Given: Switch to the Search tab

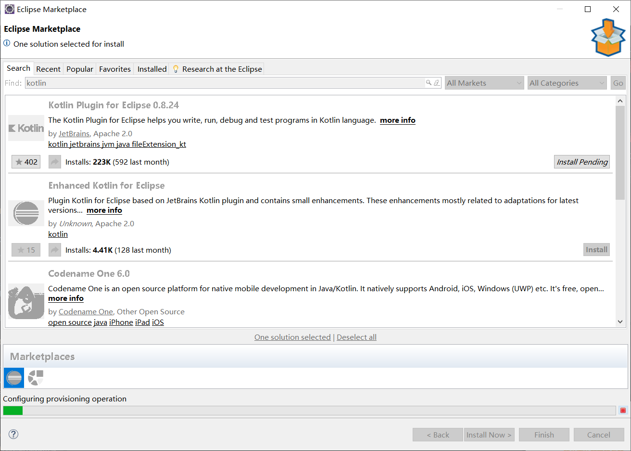Looking at the screenshot, I should pyautogui.click(x=18, y=68).
